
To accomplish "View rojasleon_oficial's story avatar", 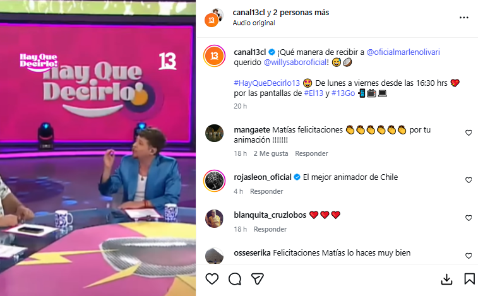I will click(x=214, y=181).
